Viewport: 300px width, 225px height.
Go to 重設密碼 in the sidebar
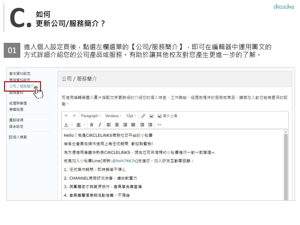tap(16, 120)
